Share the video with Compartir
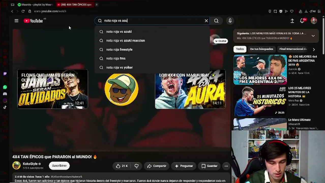The height and width of the screenshot is (183, 325). coord(157,166)
